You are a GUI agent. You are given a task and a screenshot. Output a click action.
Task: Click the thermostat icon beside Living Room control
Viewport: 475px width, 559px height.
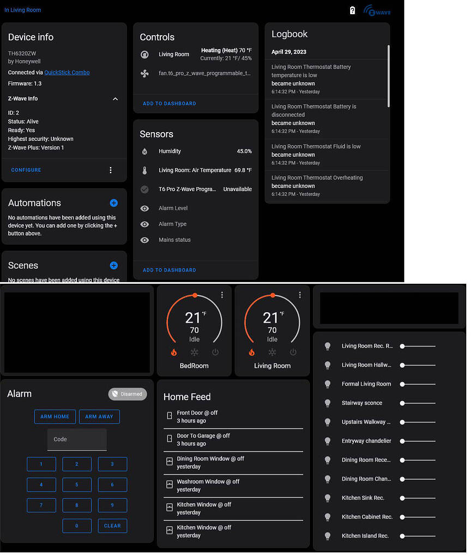pyautogui.click(x=145, y=55)
